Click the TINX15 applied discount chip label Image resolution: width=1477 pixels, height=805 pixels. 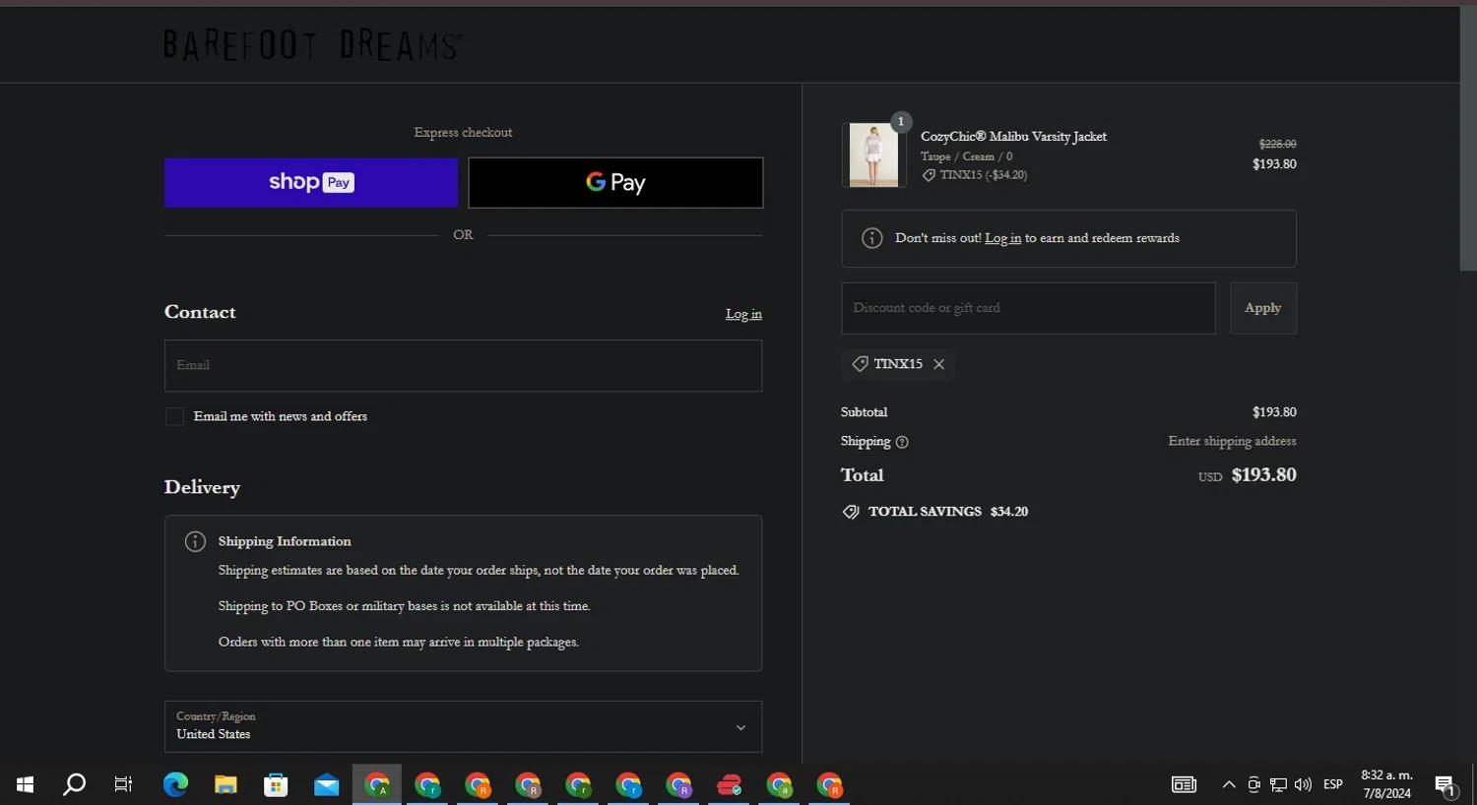click(x=898, y=364)
